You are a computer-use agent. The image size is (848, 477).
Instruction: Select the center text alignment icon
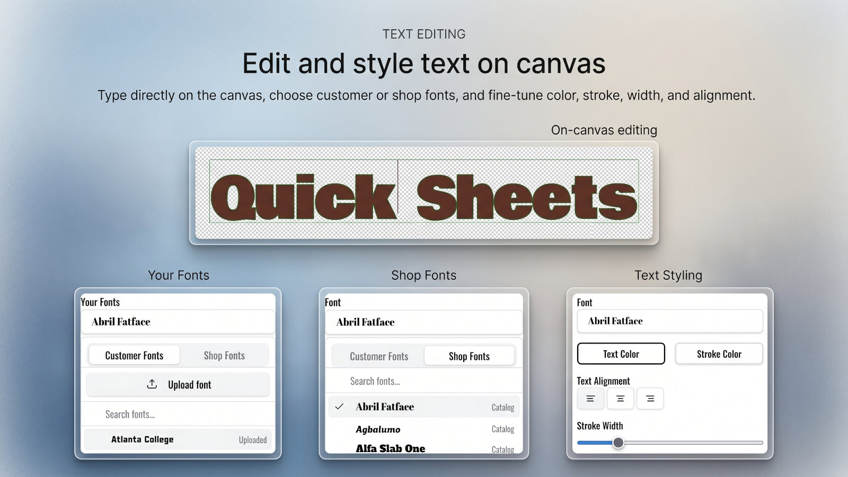pyautogui.click(x=620, y=399)
